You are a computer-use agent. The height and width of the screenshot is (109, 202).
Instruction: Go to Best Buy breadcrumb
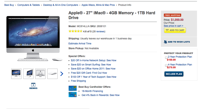pyautogui.click(x=9, y=5)
